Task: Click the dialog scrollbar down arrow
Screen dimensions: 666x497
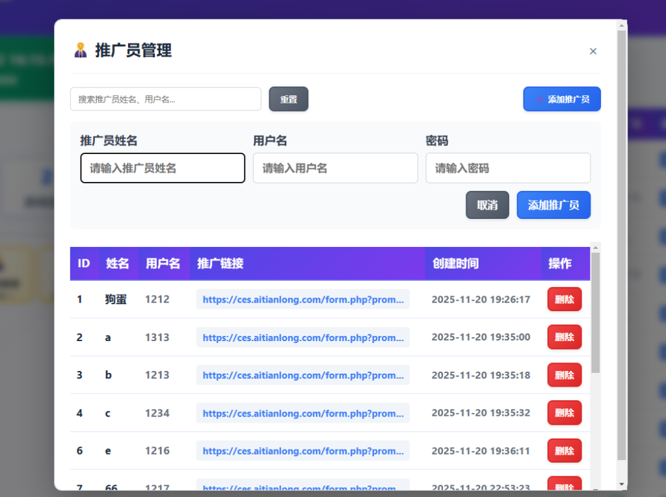Action: [x=621, y=484]
